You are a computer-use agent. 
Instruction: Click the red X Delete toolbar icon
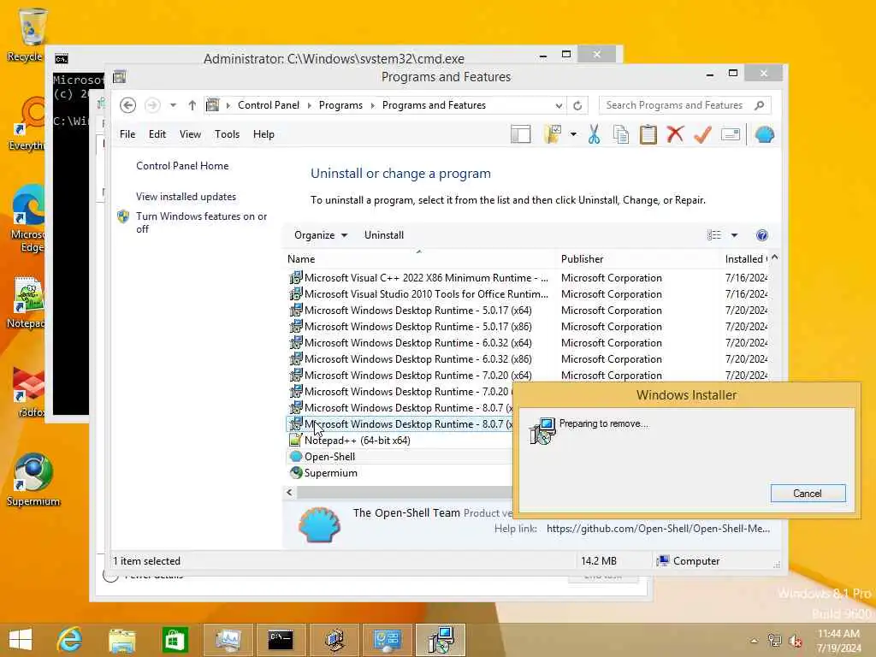[x=676, y=134]
